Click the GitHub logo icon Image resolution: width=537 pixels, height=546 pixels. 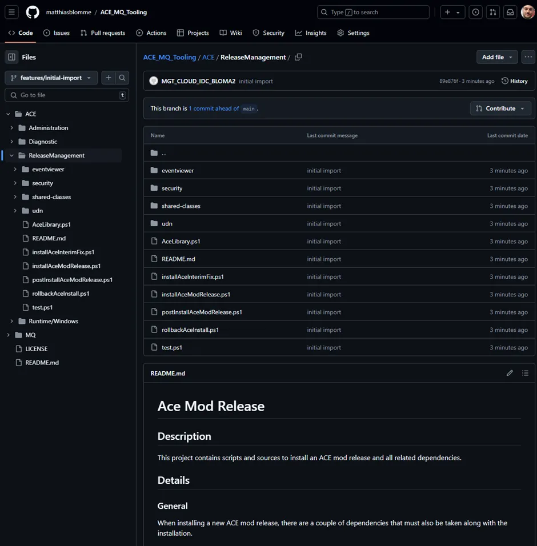coord(33,12)
